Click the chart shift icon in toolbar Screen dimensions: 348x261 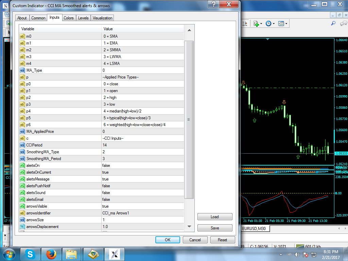[245, 23]
